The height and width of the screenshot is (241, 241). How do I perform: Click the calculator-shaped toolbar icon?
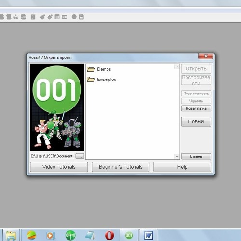33,17
